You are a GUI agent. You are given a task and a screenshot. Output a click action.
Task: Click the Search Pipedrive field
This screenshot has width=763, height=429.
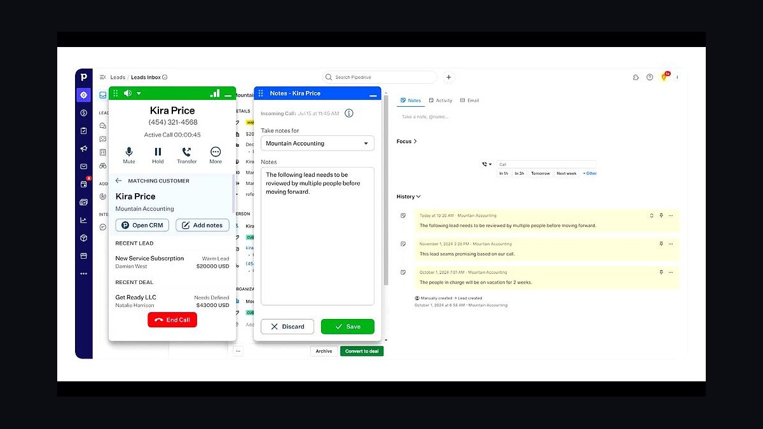pyautogui.click(x=380, y=77)
